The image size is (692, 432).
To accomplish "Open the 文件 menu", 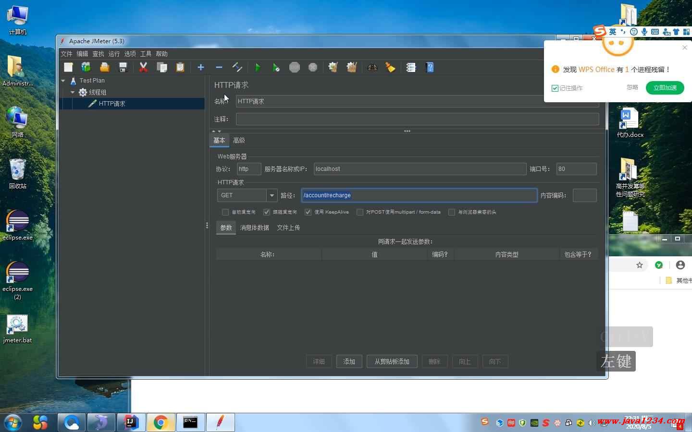I will click(66, 54).
